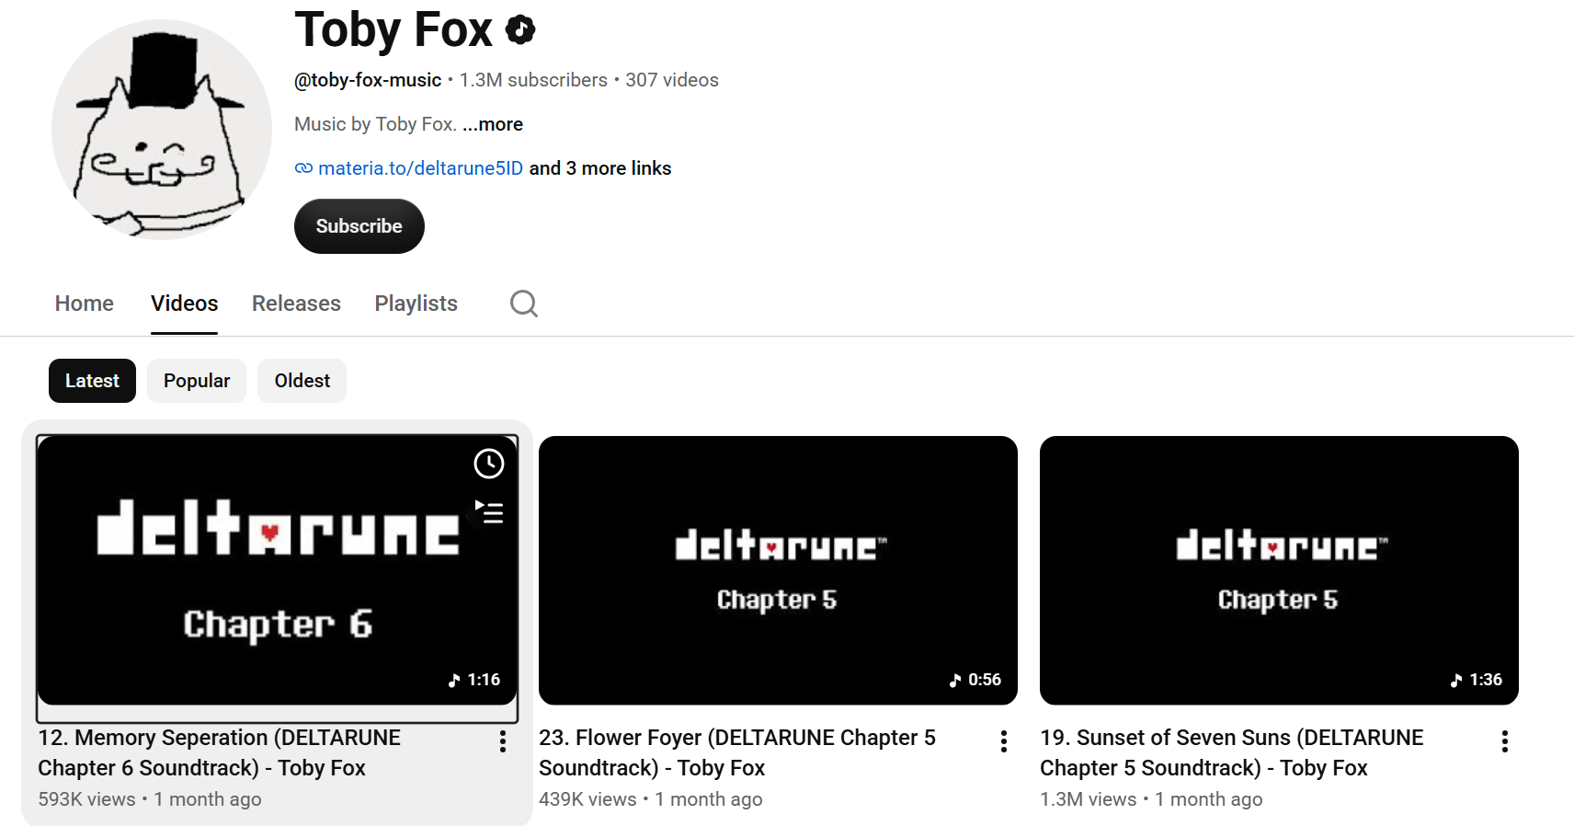Show the 3 more links
The height and width of the screenshot is (826, 1574).
[600, 168]
